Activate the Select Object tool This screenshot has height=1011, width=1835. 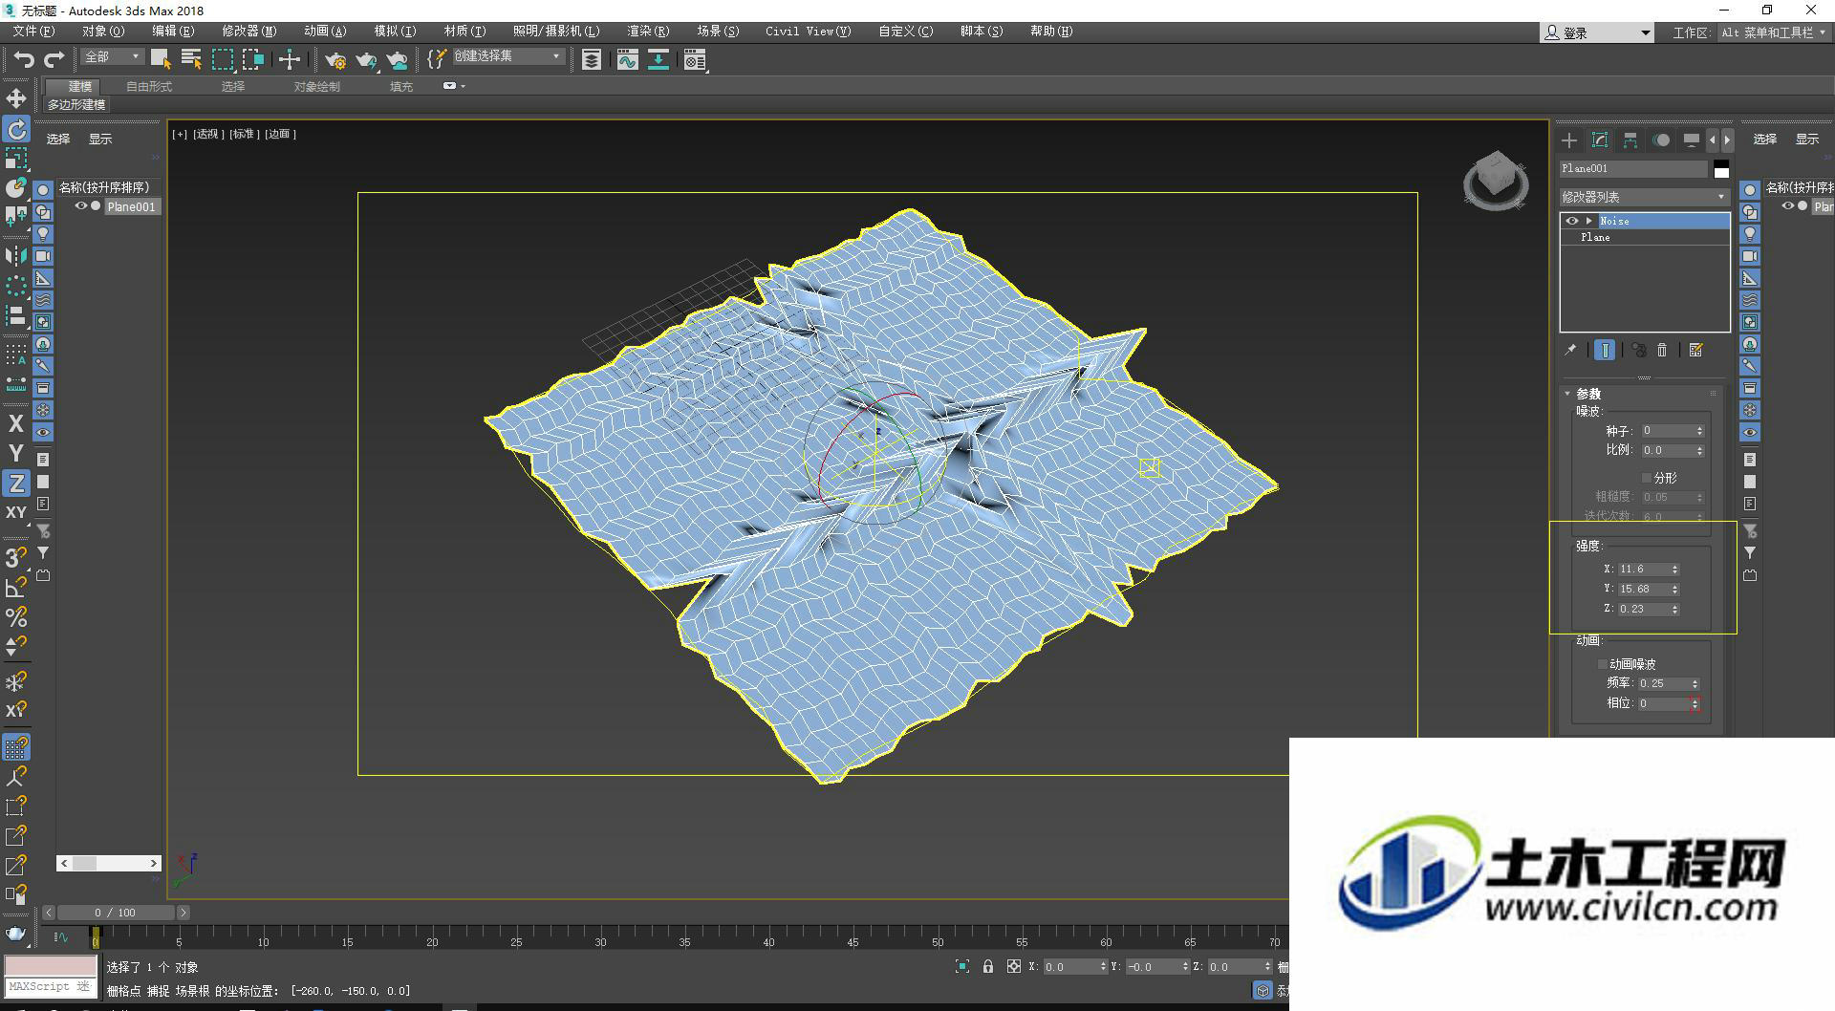coord(161,59)
